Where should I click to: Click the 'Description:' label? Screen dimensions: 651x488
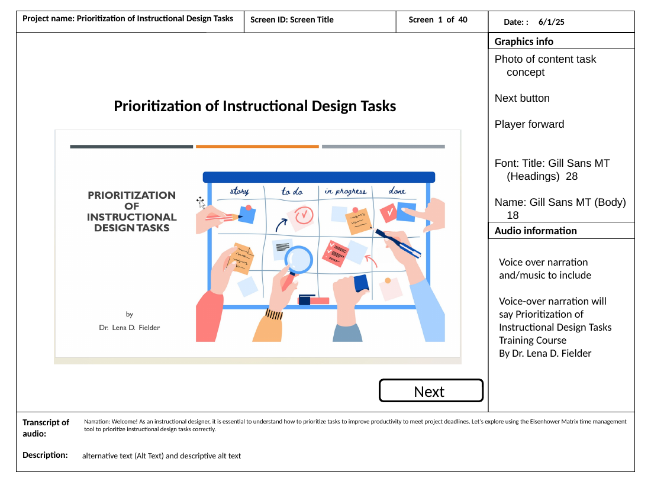[x=45, y=455]
